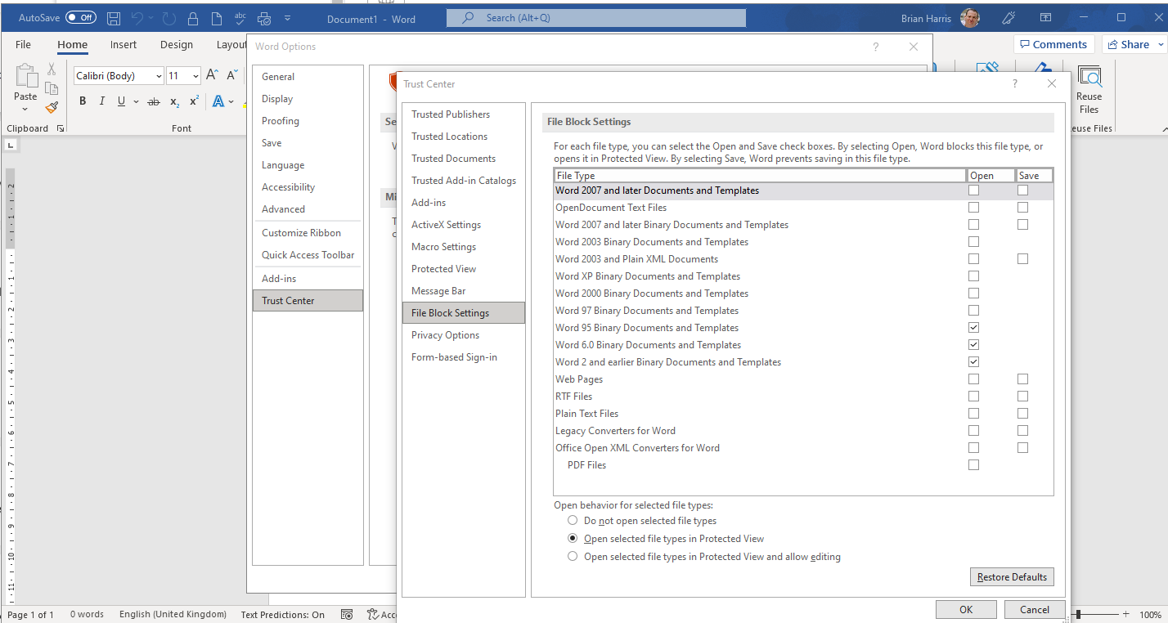Click the New blank document icon
The width and height of the screenshot is (1168, 623).
click(x=217, y=18)
